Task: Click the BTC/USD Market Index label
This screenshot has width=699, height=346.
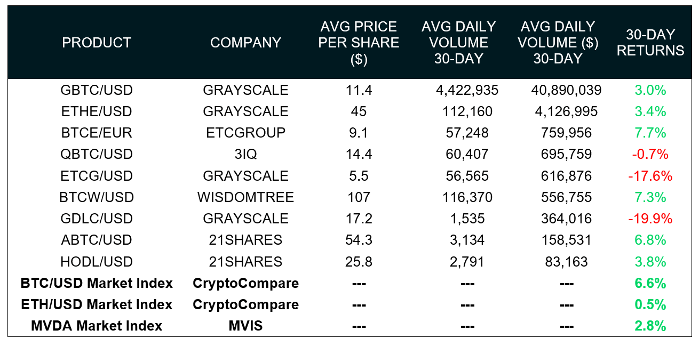Action: tap(97, 283)
